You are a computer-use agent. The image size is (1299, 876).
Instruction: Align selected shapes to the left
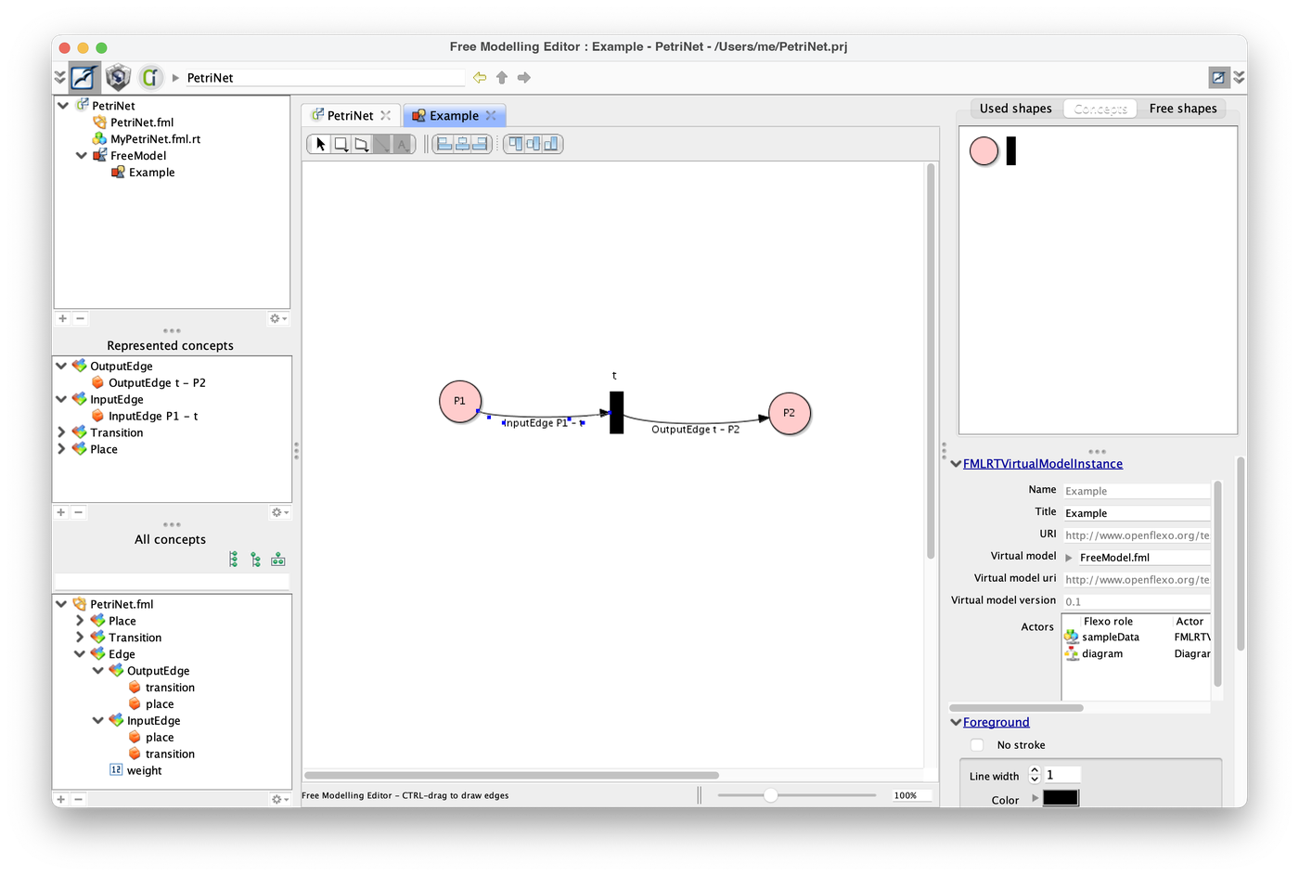tap(444, 144)
